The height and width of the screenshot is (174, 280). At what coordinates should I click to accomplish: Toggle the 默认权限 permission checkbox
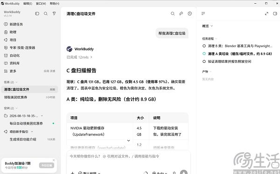coord(80,173)
